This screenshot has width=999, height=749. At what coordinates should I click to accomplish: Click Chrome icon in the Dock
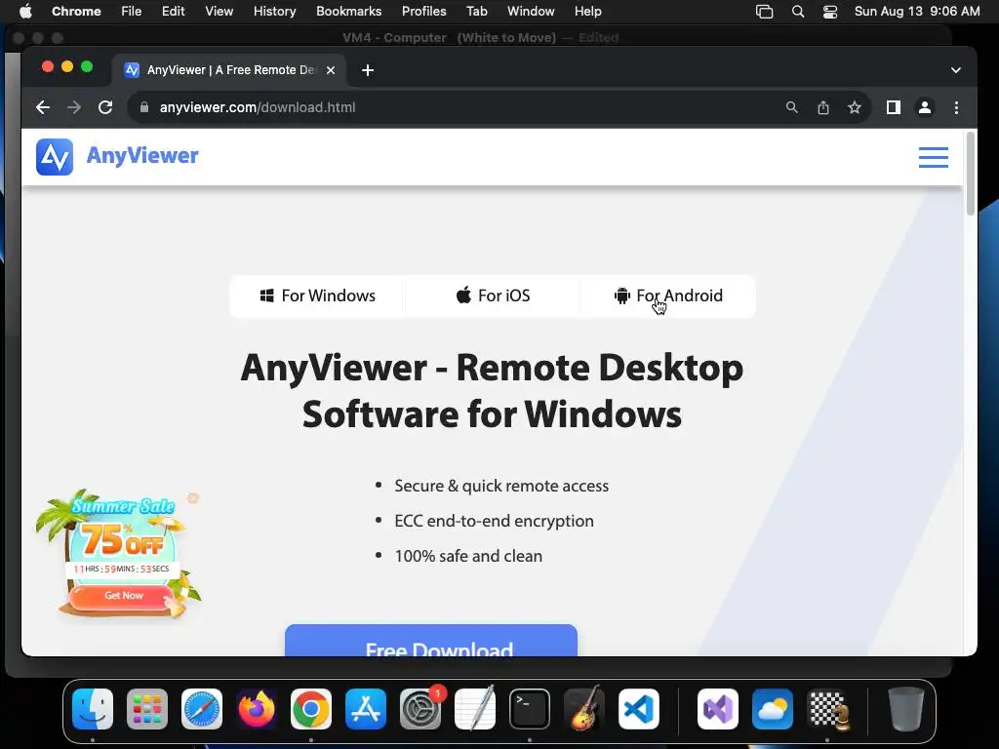pyautogui.click(x=311, y=709)
